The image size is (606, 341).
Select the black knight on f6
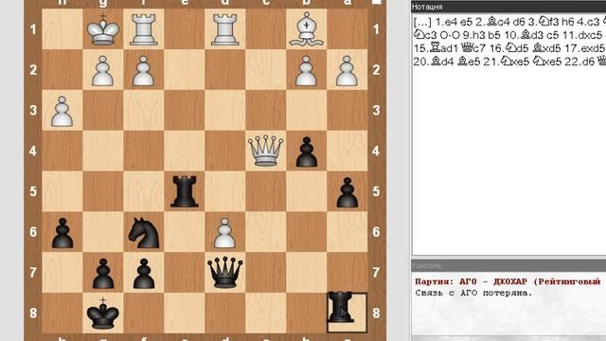point(144,232)
